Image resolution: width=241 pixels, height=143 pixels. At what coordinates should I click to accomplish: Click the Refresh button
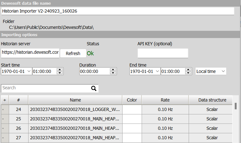[73, 53]
